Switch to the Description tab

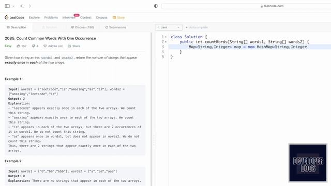click(17, 27)
